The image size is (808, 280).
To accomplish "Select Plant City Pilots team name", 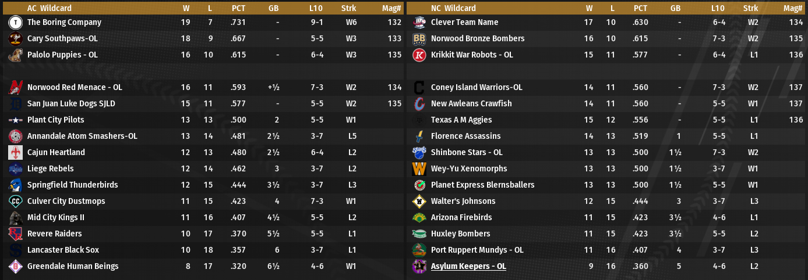I will (x=56, y=120).
